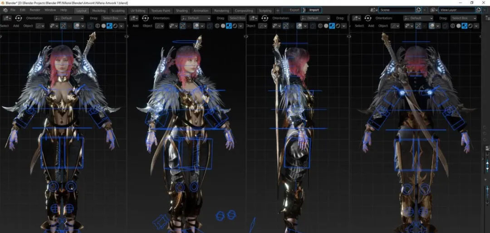Viewport: 490px width, 233px height.
Task: Select rendered shading in three-quarter-view viewport
Action: coord(235,25)
